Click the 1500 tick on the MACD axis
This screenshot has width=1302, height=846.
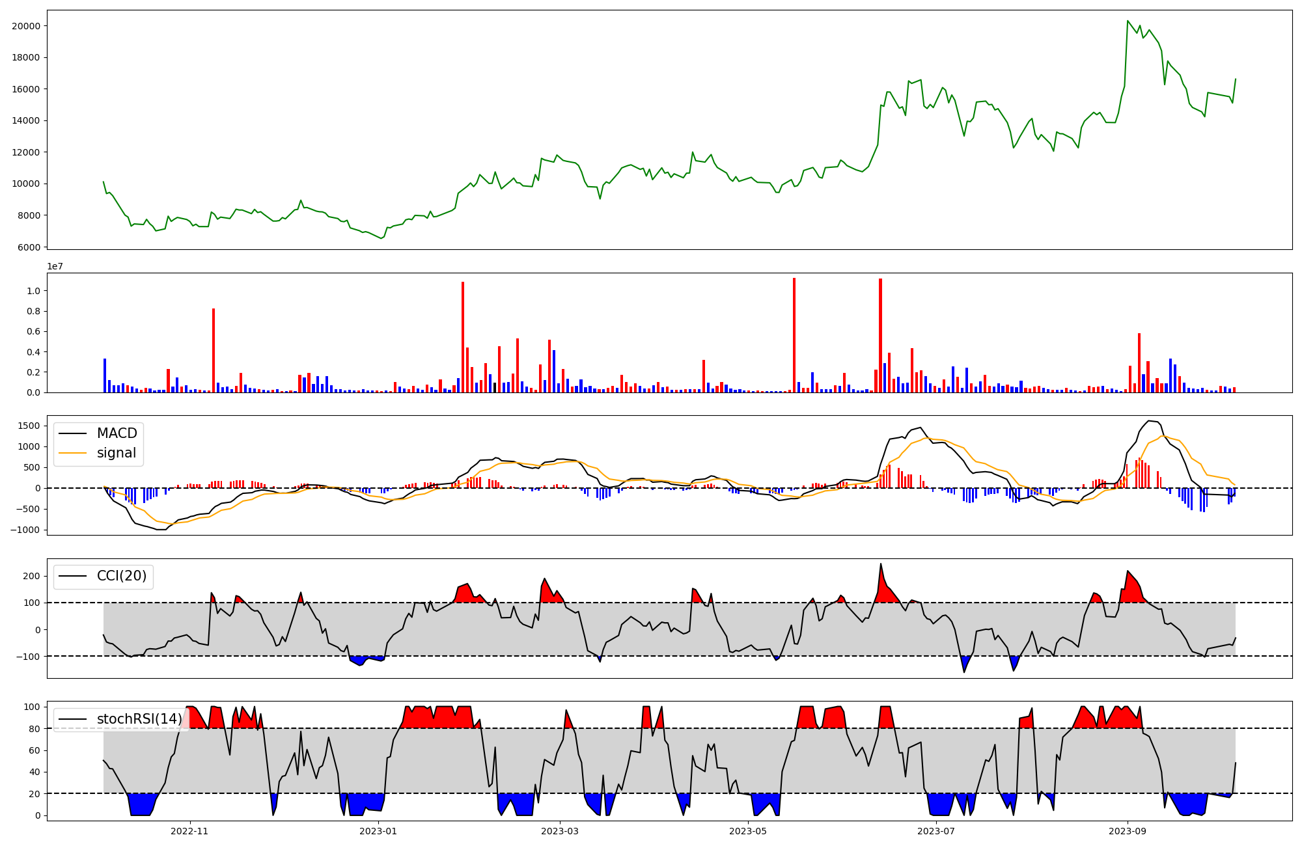(29, 426)
